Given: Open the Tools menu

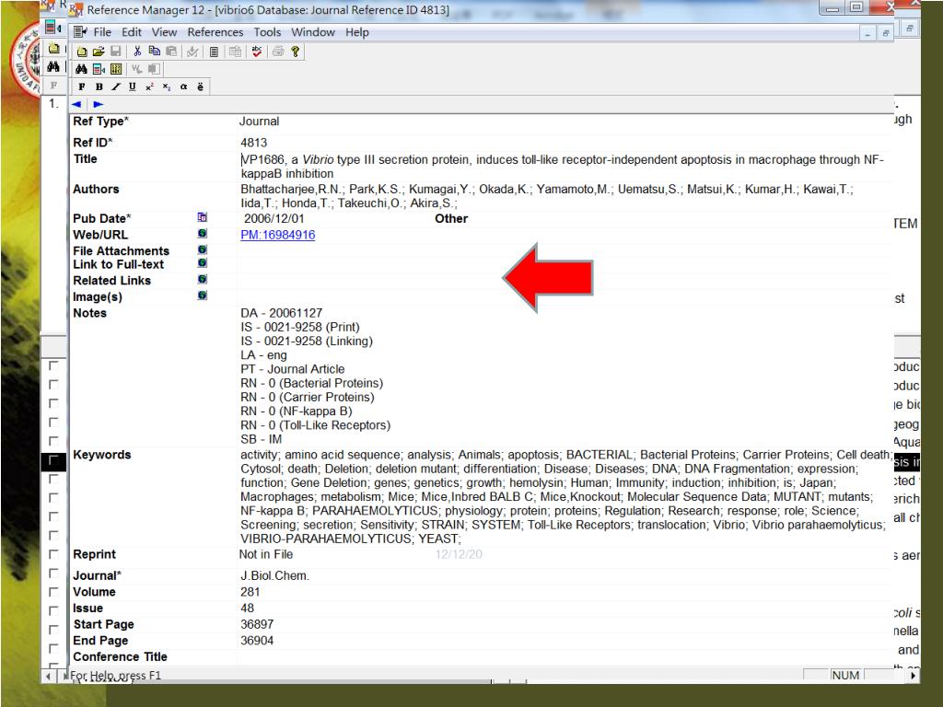Looking at the screenshot, I should tap(267, 32).
